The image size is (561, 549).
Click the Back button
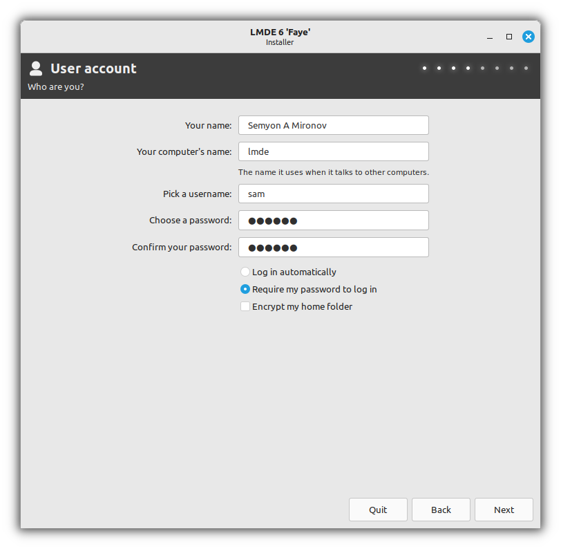point(441,510)
